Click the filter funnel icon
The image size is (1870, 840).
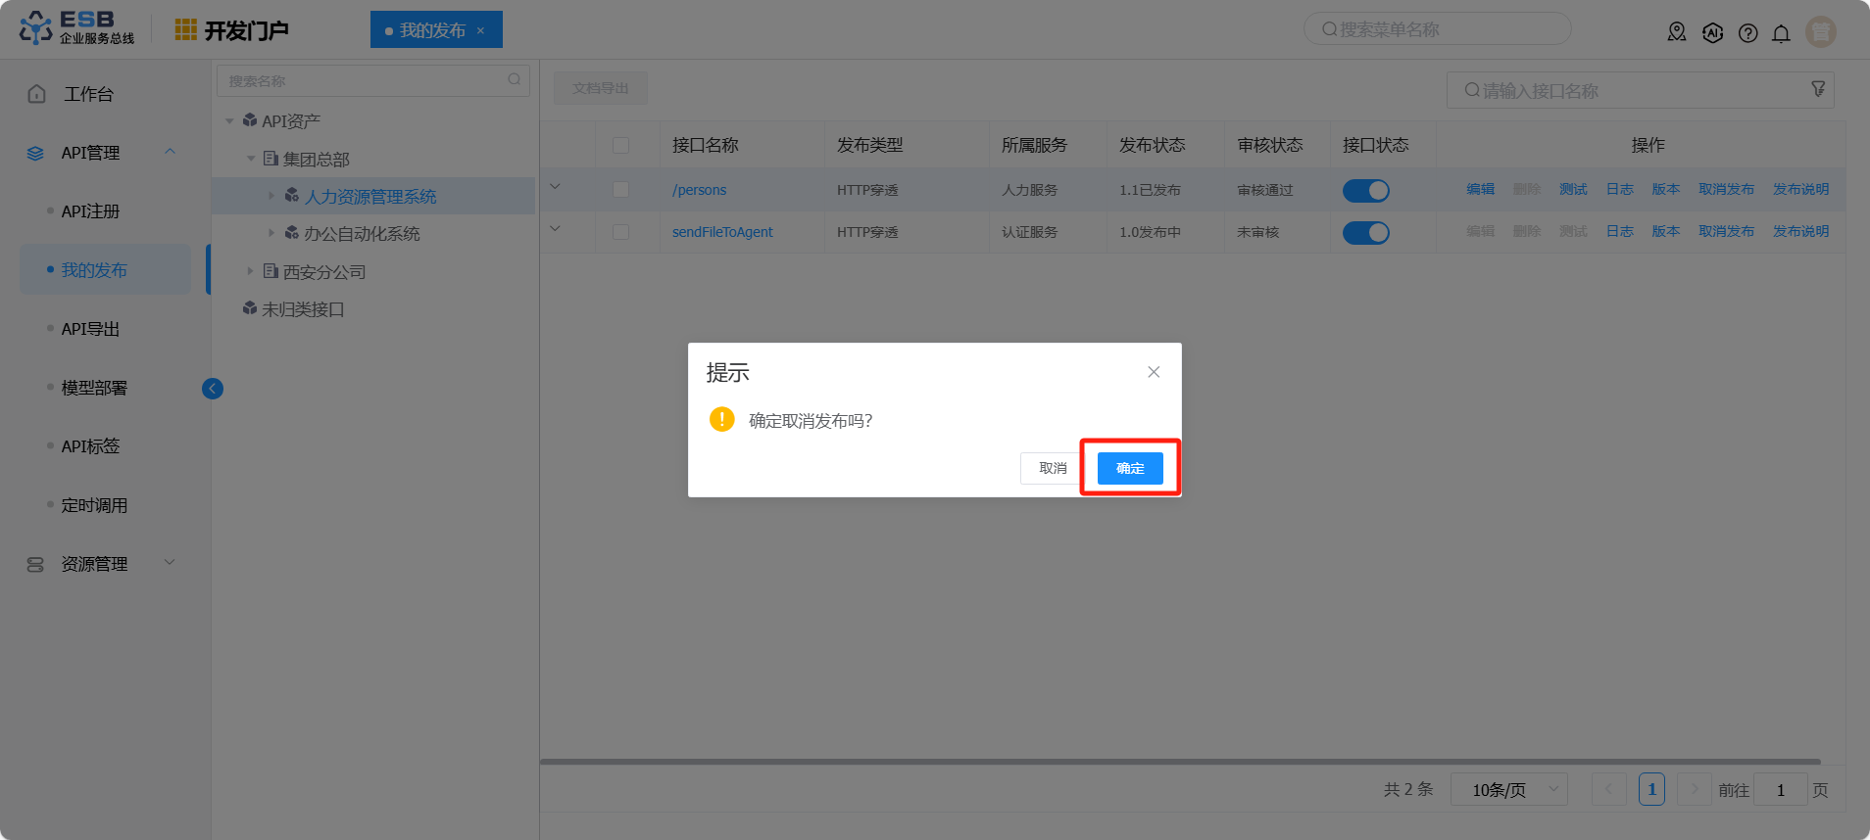point(1818,89)
